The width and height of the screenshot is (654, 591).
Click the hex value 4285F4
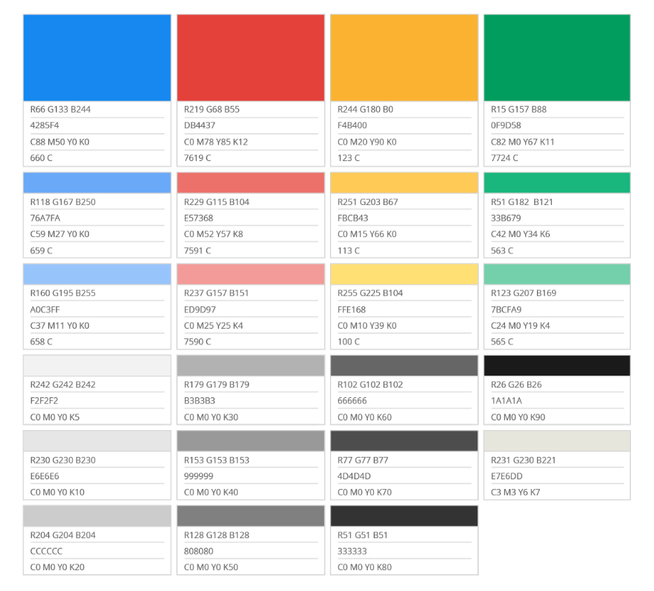click(45, 125)
